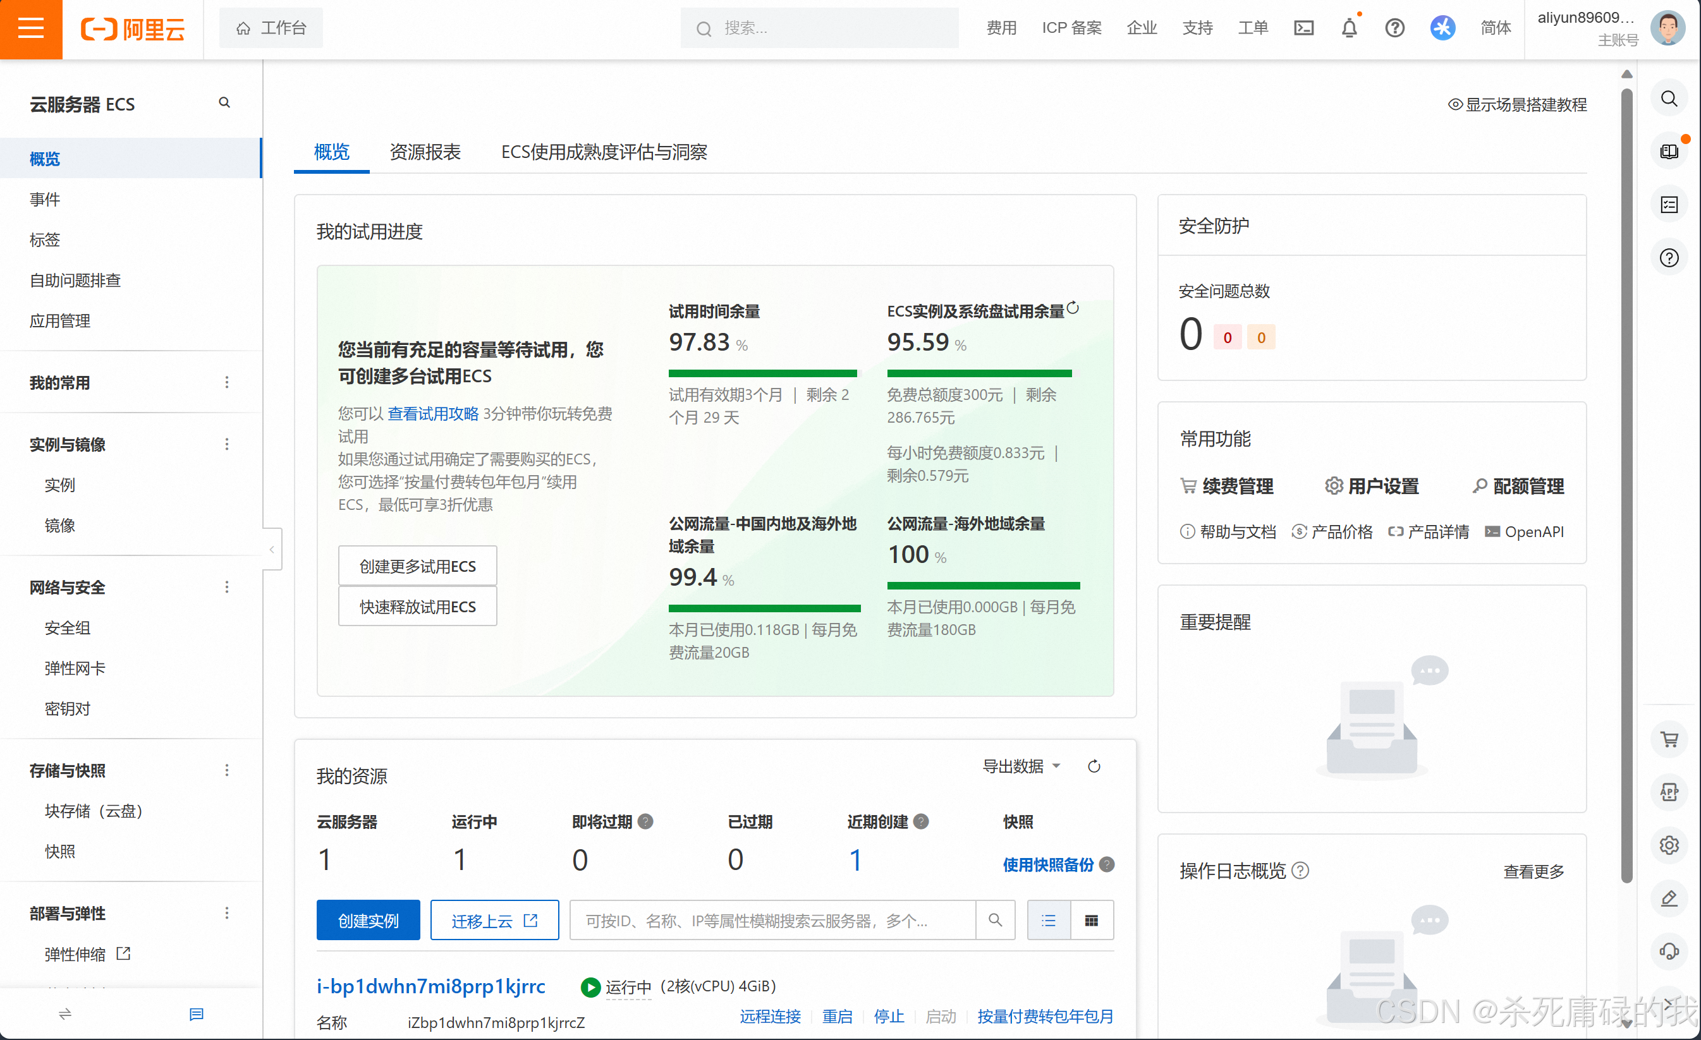Select the 概览 tab
Viewport: 1701px width, 1040px height.
tap(331, 152)
